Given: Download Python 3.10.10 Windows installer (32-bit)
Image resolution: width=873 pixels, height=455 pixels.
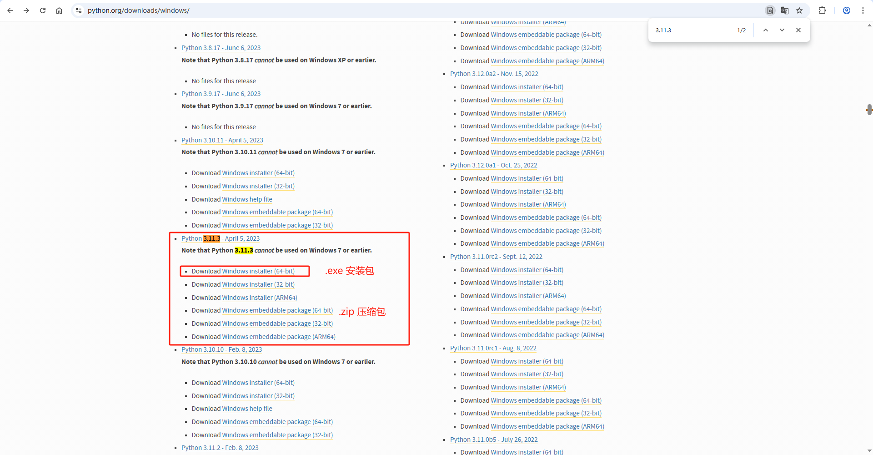Looking at the screenshot, I should tap(258, 396).
